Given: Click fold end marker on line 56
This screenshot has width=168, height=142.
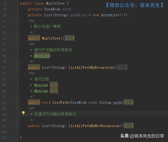Looking at the screenshot, I should tap(18, 61).
